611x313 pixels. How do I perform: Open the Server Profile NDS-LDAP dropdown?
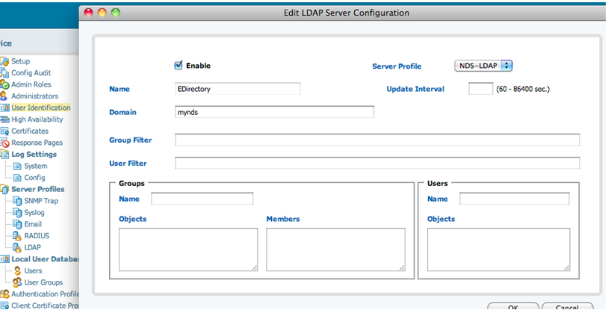point(484,66)
